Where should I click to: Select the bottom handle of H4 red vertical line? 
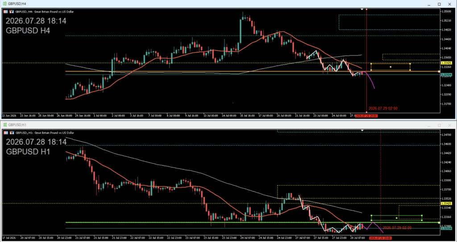pos(366,112)
